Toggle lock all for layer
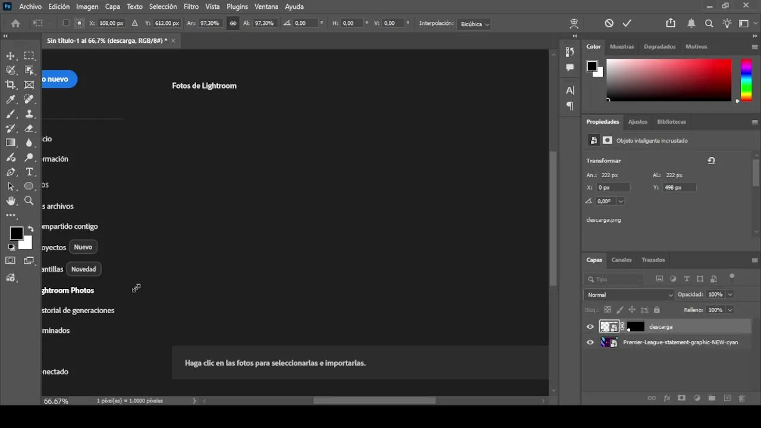Screen dimensions: 761x428 click(656, 310)
